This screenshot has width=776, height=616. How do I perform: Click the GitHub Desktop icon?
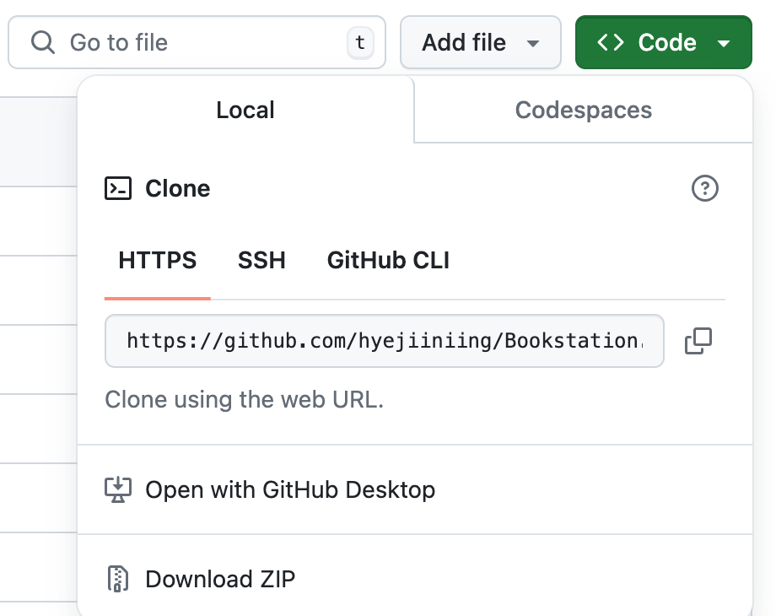(118, 489)
